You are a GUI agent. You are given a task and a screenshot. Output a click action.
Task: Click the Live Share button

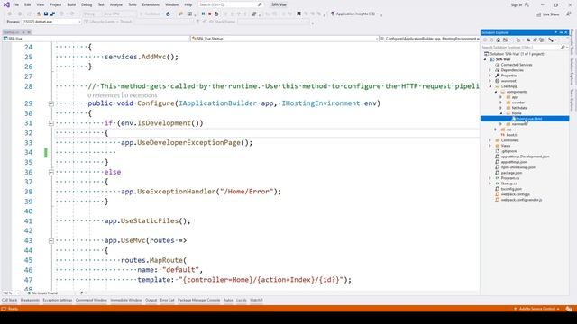point(548,14)
